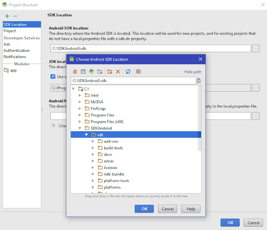Select the NVIDIA folder name
The image size is (267, 230).
tap(97, 102)
